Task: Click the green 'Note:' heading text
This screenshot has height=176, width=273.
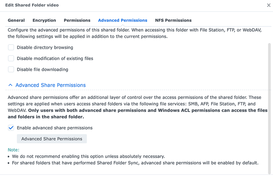Action: 13,150
